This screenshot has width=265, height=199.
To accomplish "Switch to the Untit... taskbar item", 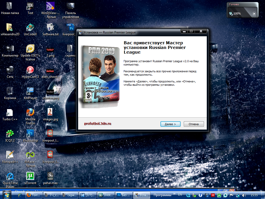I will point(106,195).
